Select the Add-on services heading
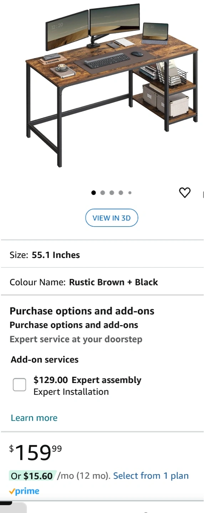Viewport: 204px width, 513px height. pos(45,359)
